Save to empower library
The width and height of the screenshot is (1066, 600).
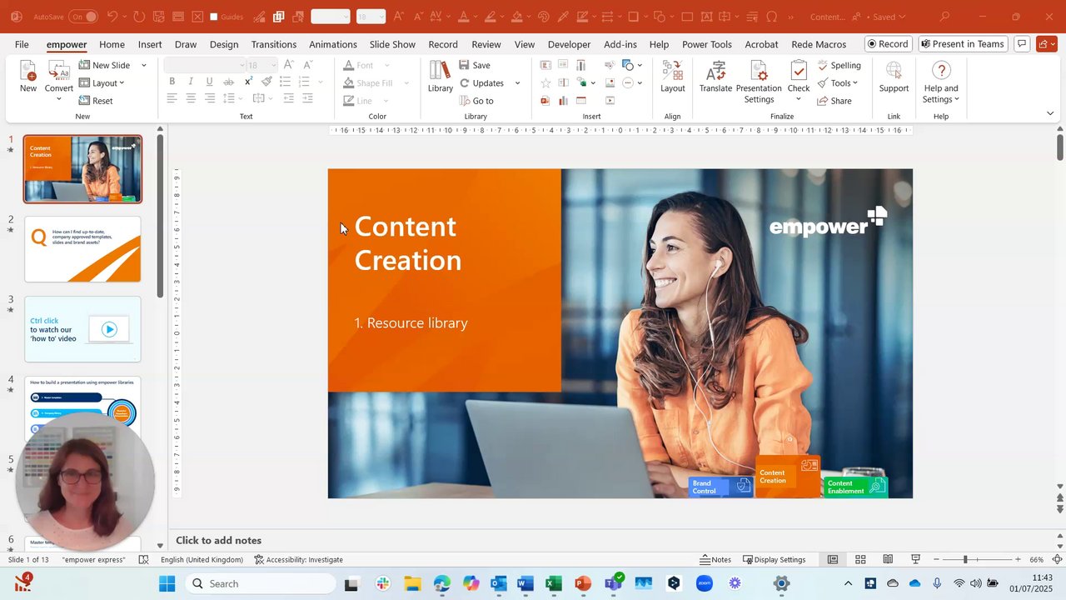[x=475, y=65]
